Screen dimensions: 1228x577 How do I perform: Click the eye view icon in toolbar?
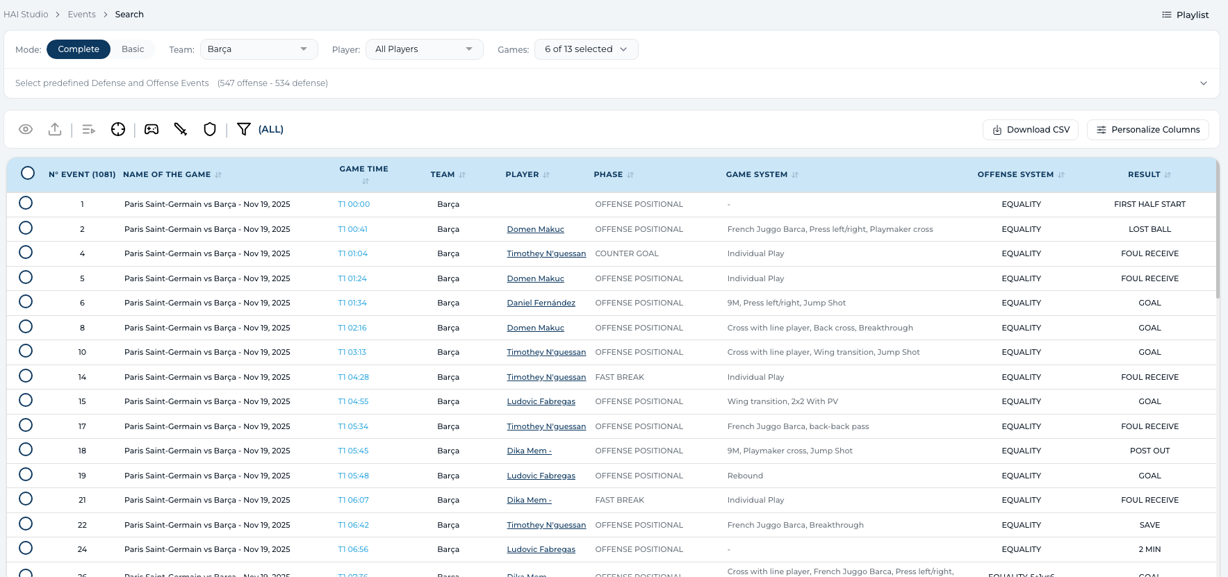tap(26, 129)
